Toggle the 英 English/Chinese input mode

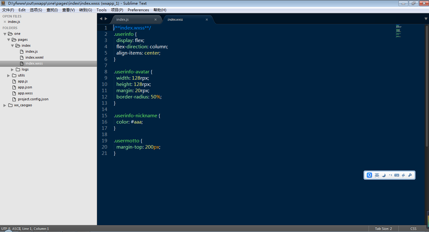[x=377, y=175]
